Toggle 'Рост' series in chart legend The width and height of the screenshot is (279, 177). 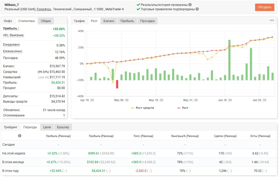(182, 108)
